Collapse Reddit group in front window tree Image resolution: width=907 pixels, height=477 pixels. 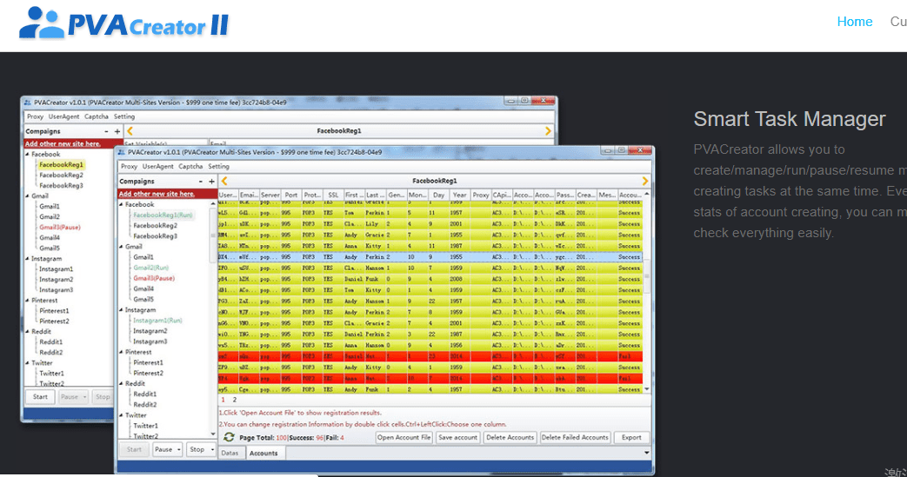[x=122, y=384]
